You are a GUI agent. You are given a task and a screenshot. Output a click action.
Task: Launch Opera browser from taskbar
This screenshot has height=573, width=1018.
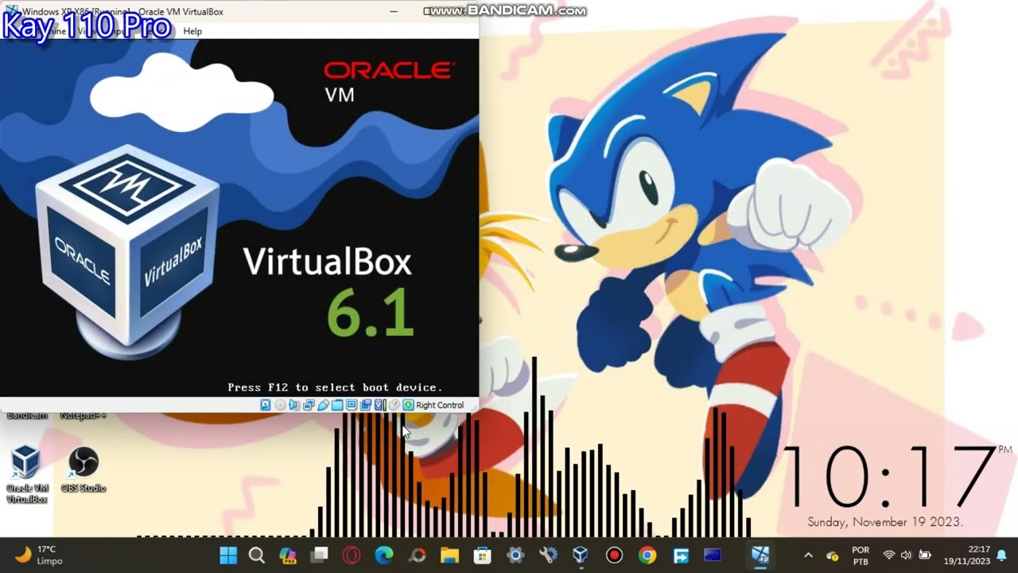[352, 555]
